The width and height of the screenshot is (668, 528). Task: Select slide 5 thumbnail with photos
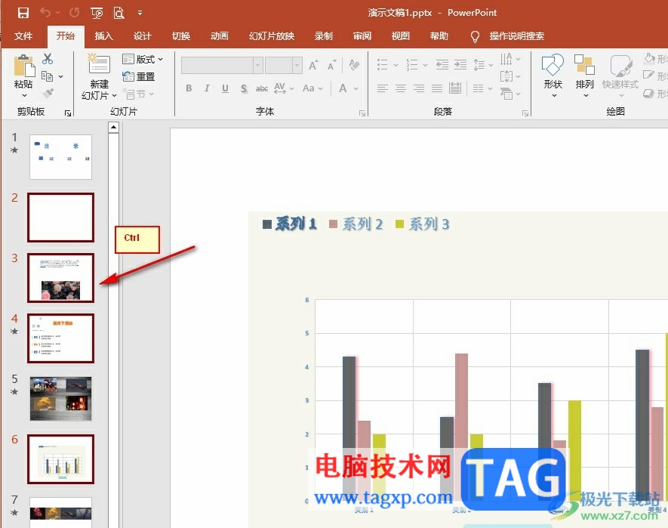pyautogui.click(x=60, y=399)
